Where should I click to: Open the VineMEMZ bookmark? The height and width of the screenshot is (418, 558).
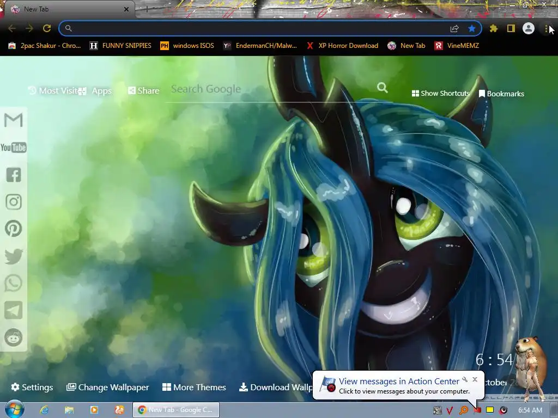tap(457, 46)
